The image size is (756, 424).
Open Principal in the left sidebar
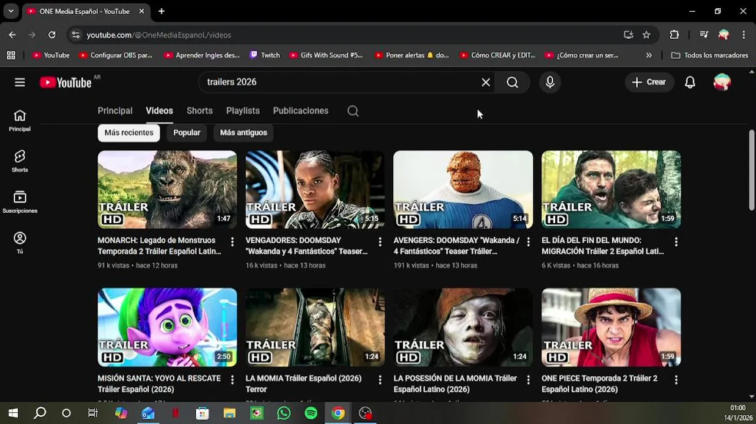point(20,120)
